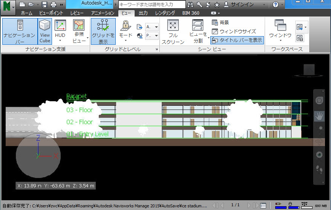This screenshot has width=331, height=210.
Task: Open the HUD dropdown button
Action: click(x=60, y=31)
